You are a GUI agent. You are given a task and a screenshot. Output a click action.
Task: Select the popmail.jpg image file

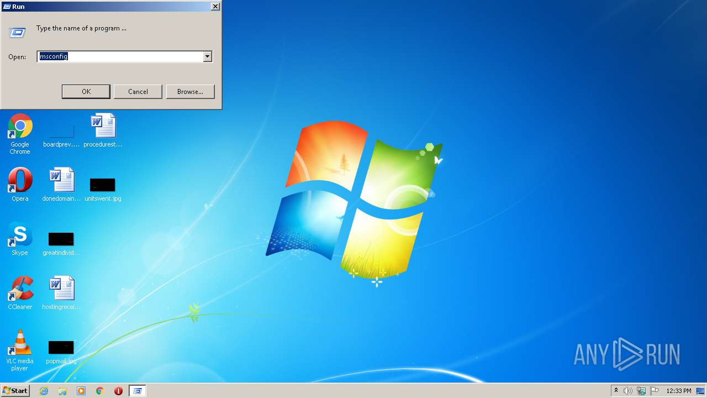point(61,352)
